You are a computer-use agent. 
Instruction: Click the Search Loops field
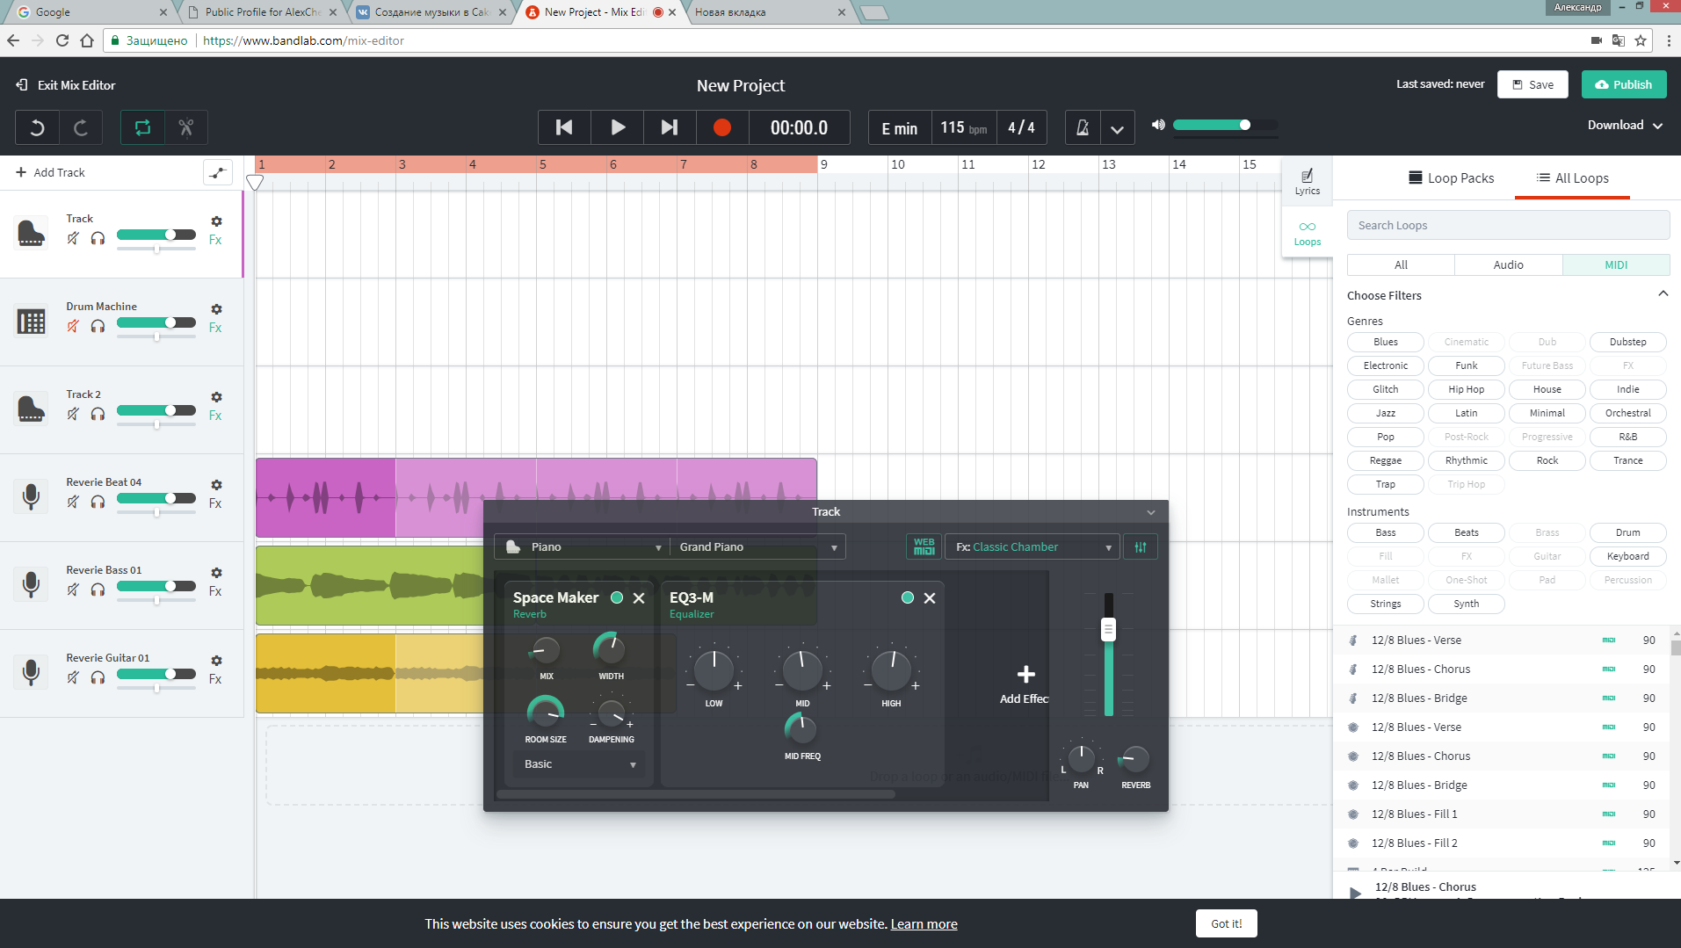[x=1508, y=225]
